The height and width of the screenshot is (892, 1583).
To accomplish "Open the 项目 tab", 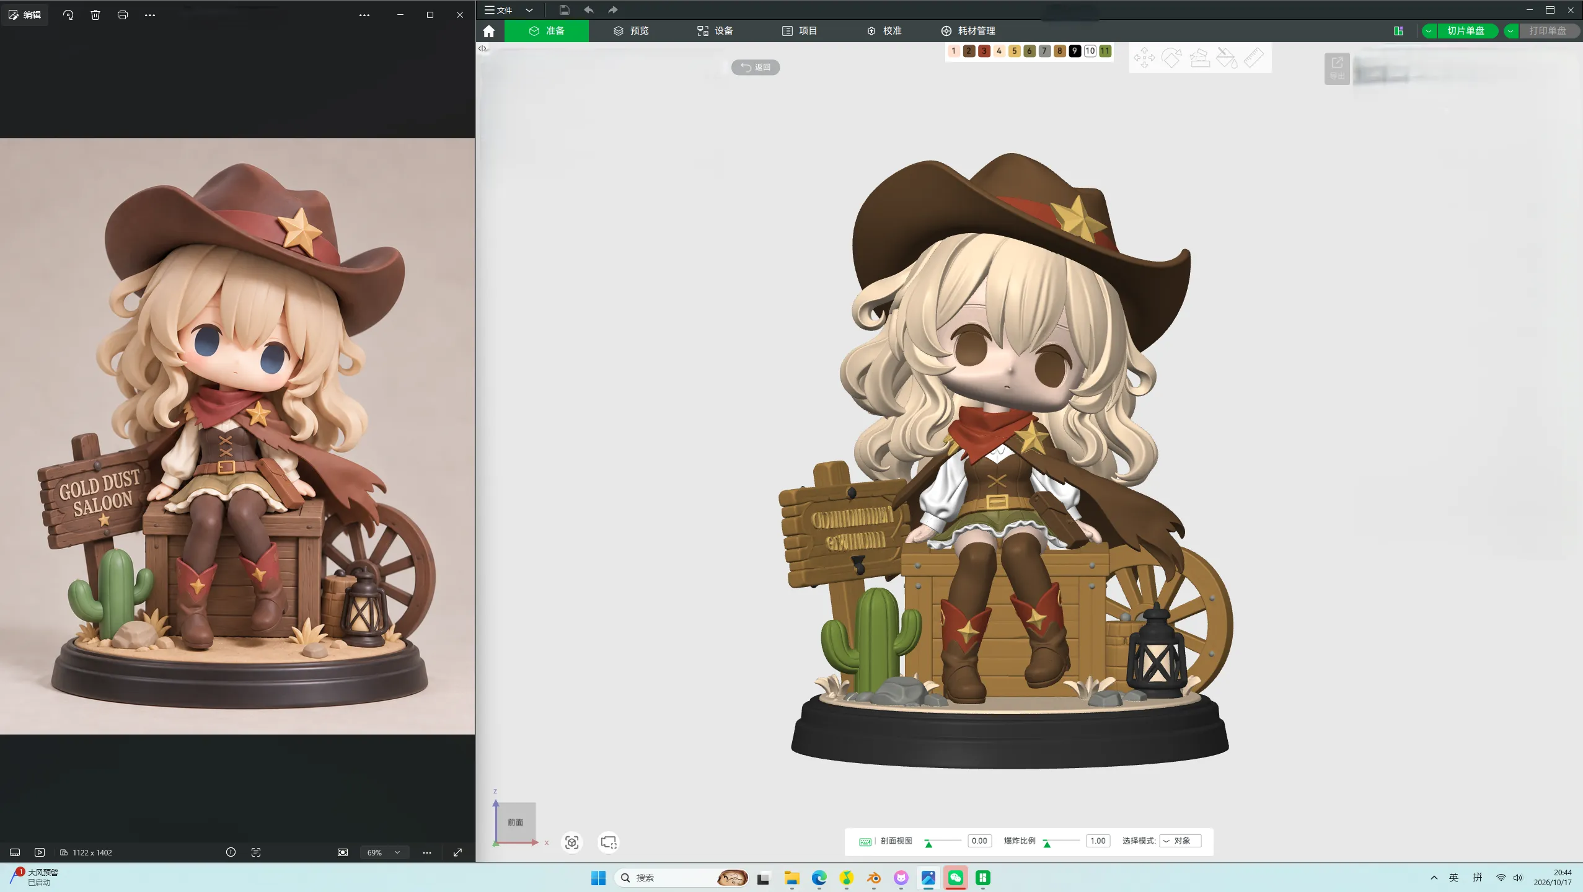I will pos(800,31).
